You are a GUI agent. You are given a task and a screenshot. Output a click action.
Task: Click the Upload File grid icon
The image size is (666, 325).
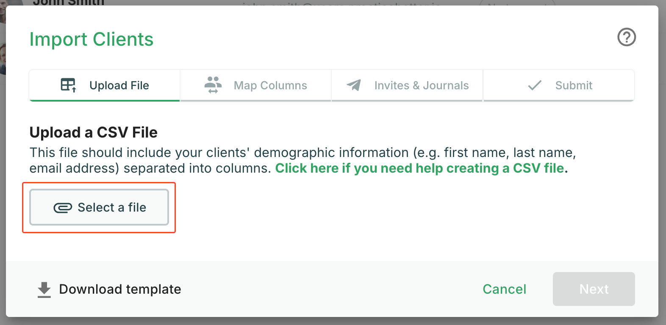pos(69,85)
